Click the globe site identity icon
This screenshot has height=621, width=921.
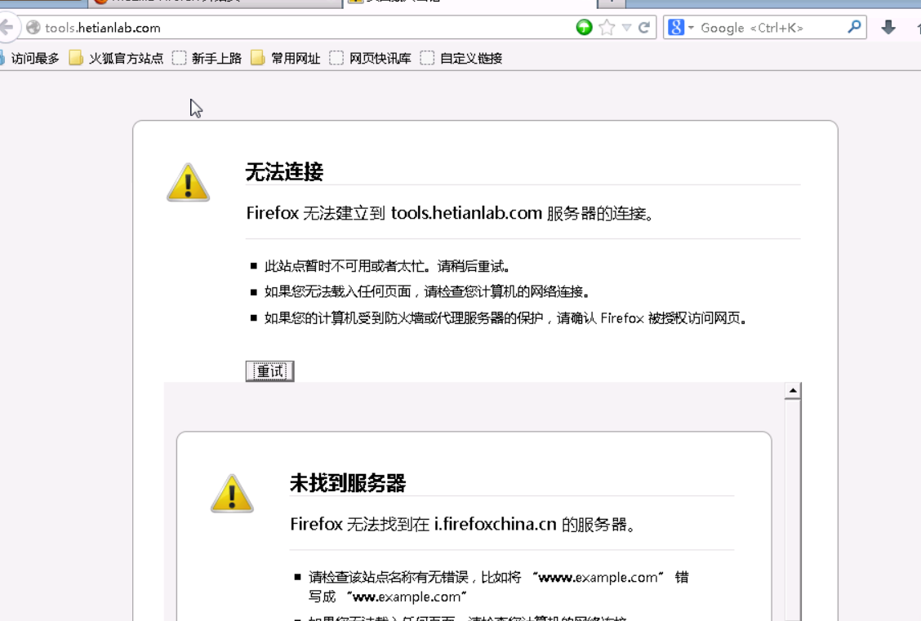[x=33, y=28]
